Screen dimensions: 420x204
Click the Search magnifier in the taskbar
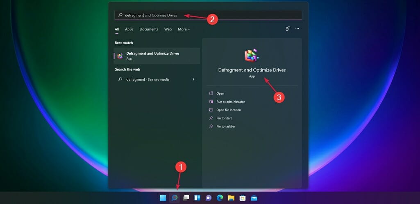pyautogui.click(x=175, y=198)
